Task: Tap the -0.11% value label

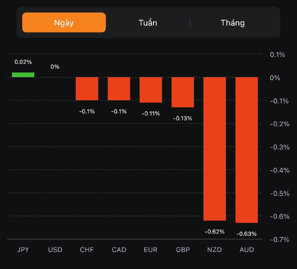Action: [151, 114]
